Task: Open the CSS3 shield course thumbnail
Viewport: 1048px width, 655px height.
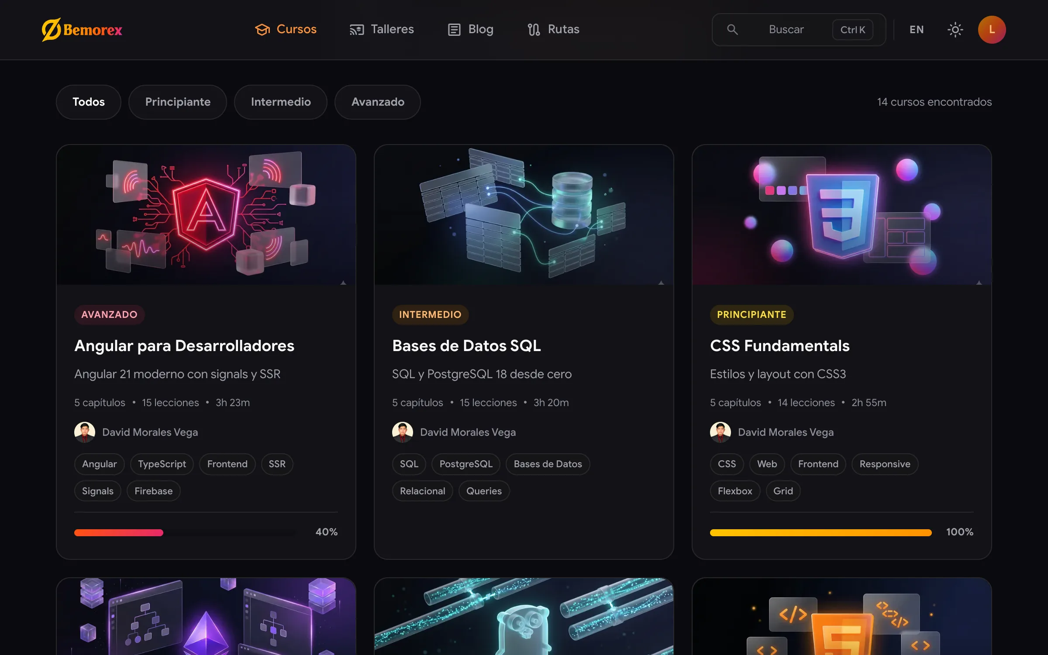Action: pyautogui.click(x=842, y=215)
